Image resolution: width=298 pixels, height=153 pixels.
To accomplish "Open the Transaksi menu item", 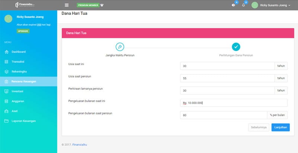I will tap(18, 62).
